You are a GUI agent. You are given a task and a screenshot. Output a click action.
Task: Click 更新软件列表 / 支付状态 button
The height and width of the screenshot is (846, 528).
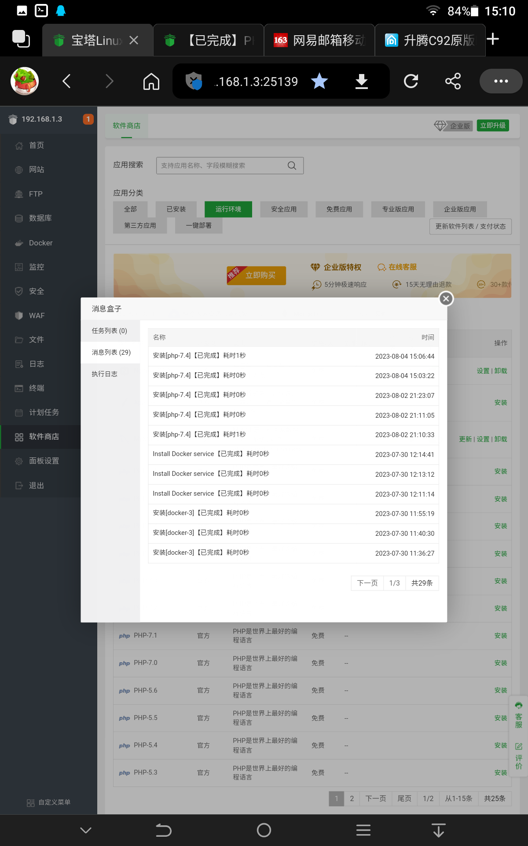(470, 226)
